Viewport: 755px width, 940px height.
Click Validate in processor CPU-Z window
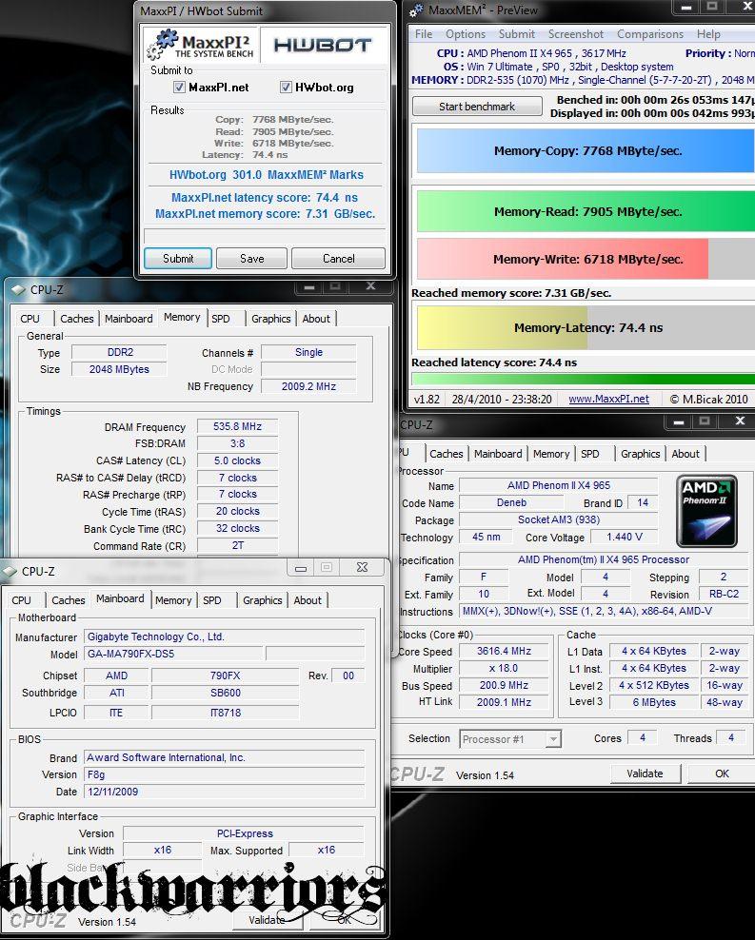[x=646, y=774]
